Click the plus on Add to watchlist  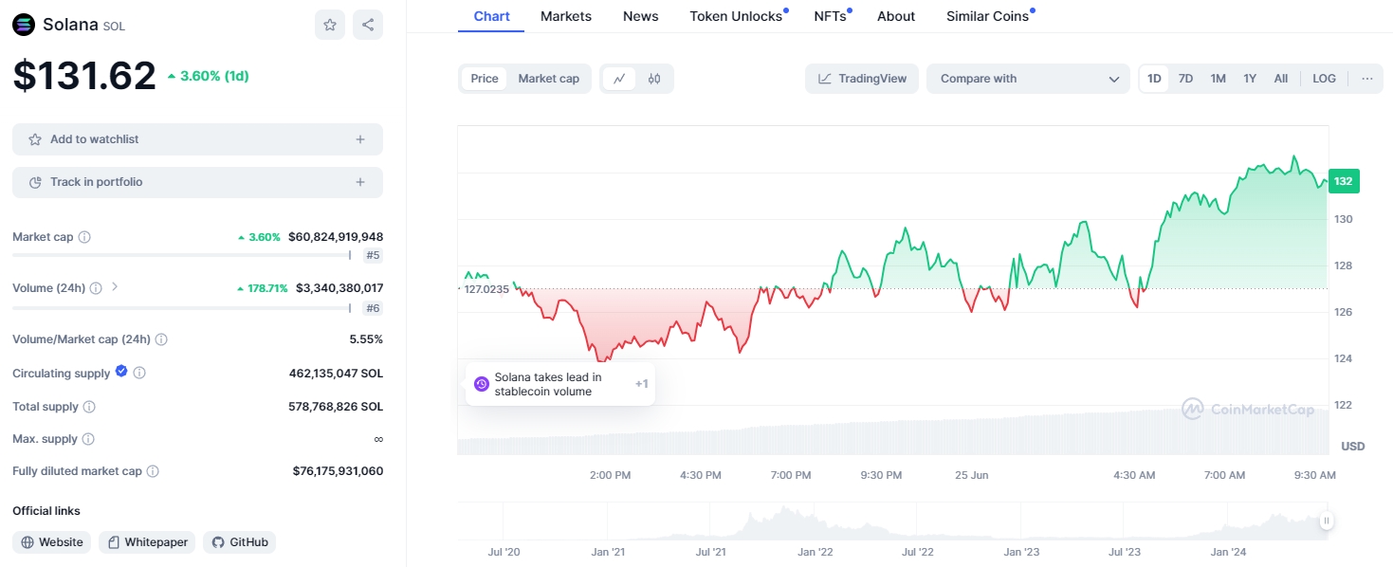(360, 139)
